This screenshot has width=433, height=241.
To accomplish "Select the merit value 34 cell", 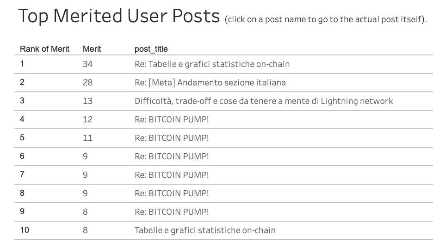I will coord(87,64).
